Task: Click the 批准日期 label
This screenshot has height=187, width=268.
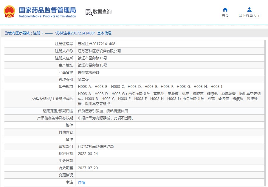Action: coord(66,154)
